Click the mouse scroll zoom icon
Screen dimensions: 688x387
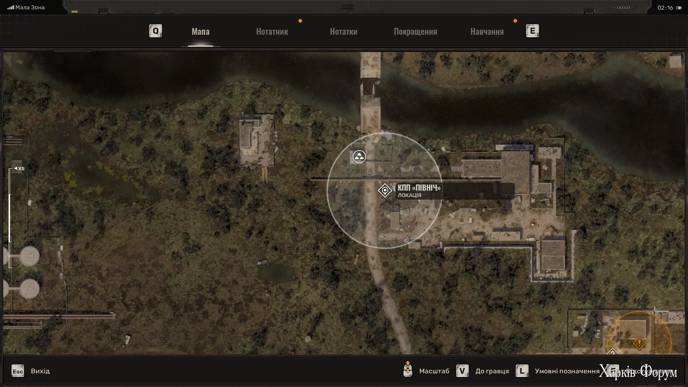pyautogui.click(x=407, y=370)
